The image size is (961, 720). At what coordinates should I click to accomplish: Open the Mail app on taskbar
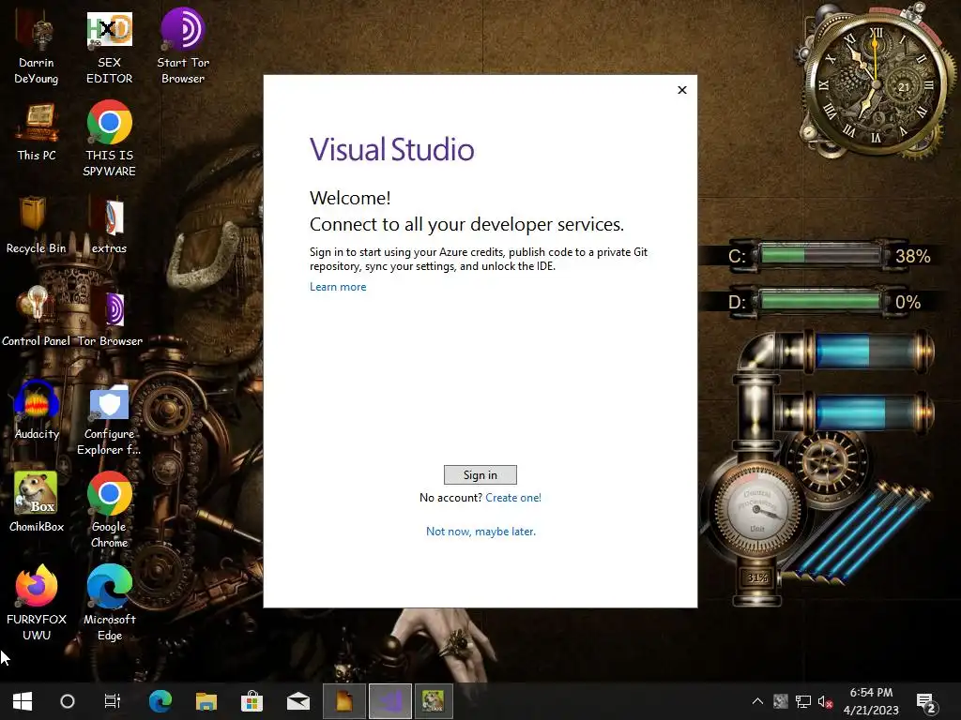point(298,701)
